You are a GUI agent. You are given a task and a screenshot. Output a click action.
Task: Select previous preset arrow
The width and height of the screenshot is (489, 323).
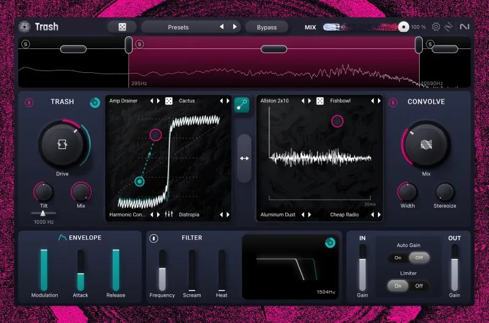221,27
